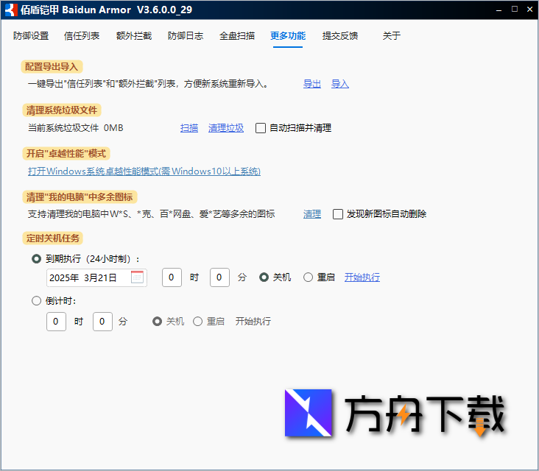Click 扫描 to scan junk files

pos(189,128)
